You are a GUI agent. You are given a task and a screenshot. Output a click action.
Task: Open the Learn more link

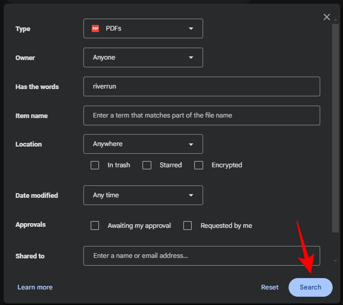(x=35, y=287)
